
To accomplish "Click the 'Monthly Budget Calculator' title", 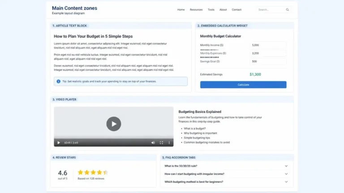I will (x=220, y=36).
